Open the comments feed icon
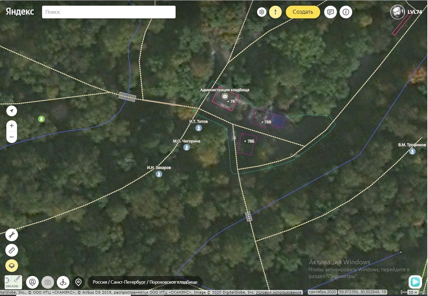Image resolution: width=428 pixels, height=296 pixels. point(330,12)
